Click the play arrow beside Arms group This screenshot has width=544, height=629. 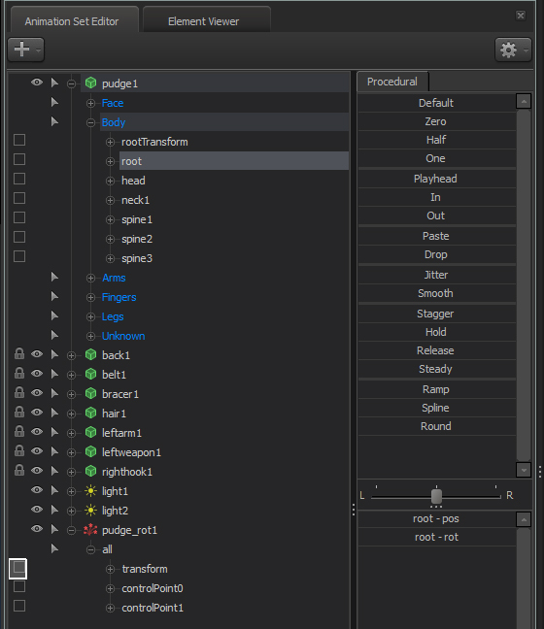tap(54, 278)
